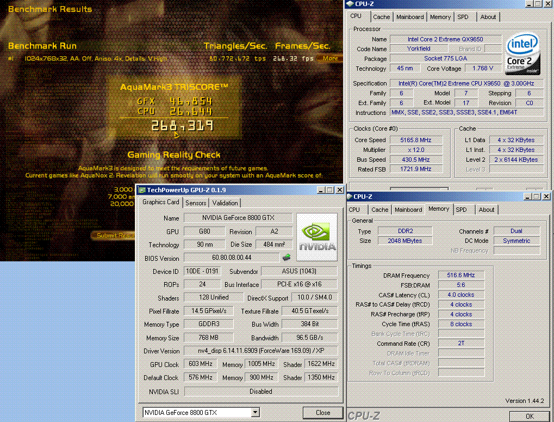Click the GPU-Z Close button
Image resolution: width=554 pixels, height=422 pixels.
323,413
